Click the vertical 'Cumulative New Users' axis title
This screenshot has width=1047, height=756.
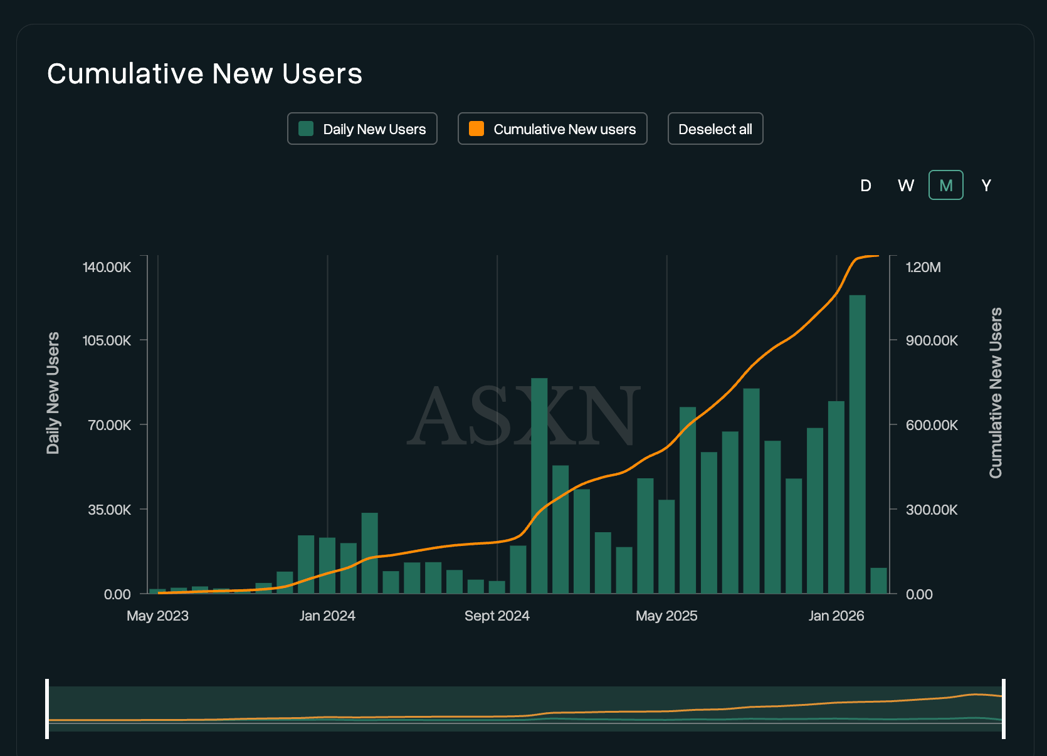point(996,393)
